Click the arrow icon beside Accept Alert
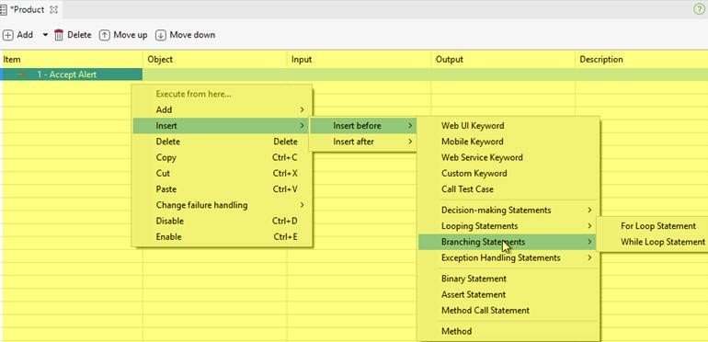This screenshot has width=708, height=342. [20, 74]
